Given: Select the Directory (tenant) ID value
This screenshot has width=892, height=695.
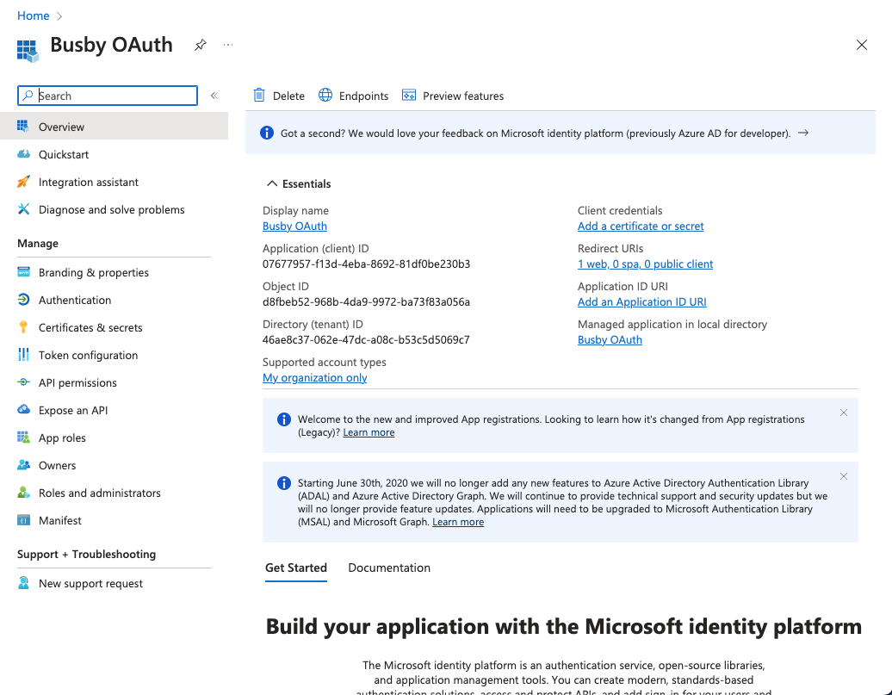Looking at the screenshot, I should 366,340.
